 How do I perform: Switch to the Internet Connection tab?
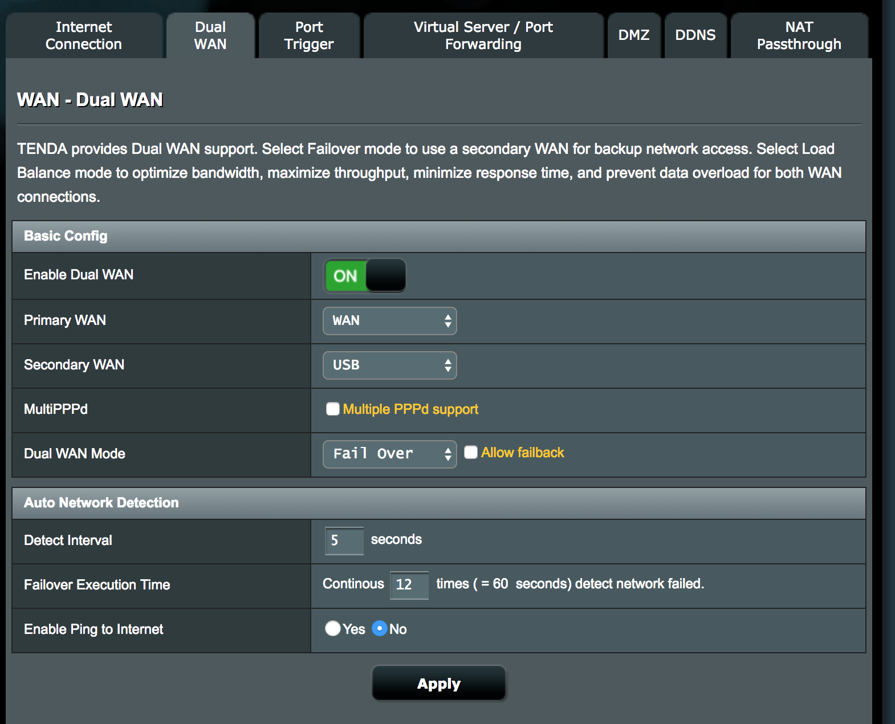84,35
